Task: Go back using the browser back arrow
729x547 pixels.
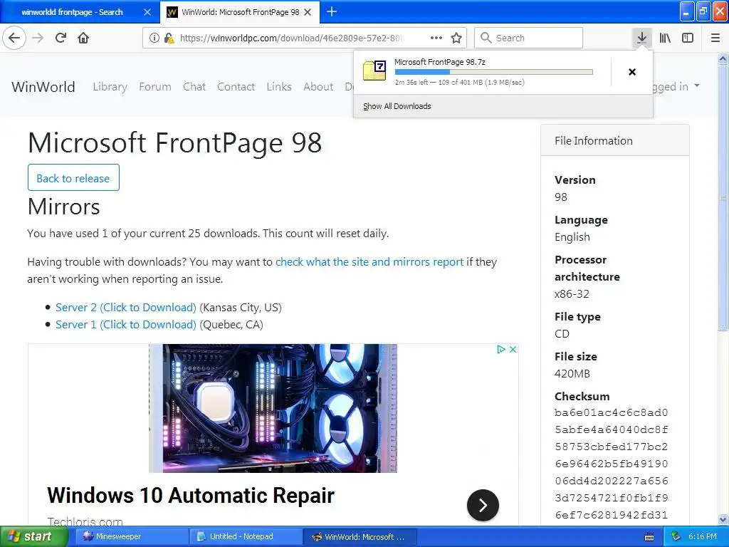Action: tap(14, 38)
